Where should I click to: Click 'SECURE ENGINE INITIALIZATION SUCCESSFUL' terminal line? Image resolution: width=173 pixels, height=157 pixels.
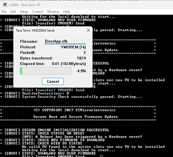pos(65,130)
